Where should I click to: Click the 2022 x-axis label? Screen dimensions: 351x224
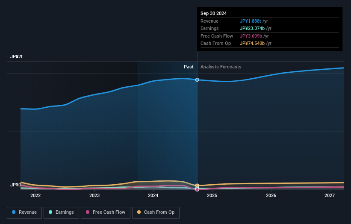35,195
